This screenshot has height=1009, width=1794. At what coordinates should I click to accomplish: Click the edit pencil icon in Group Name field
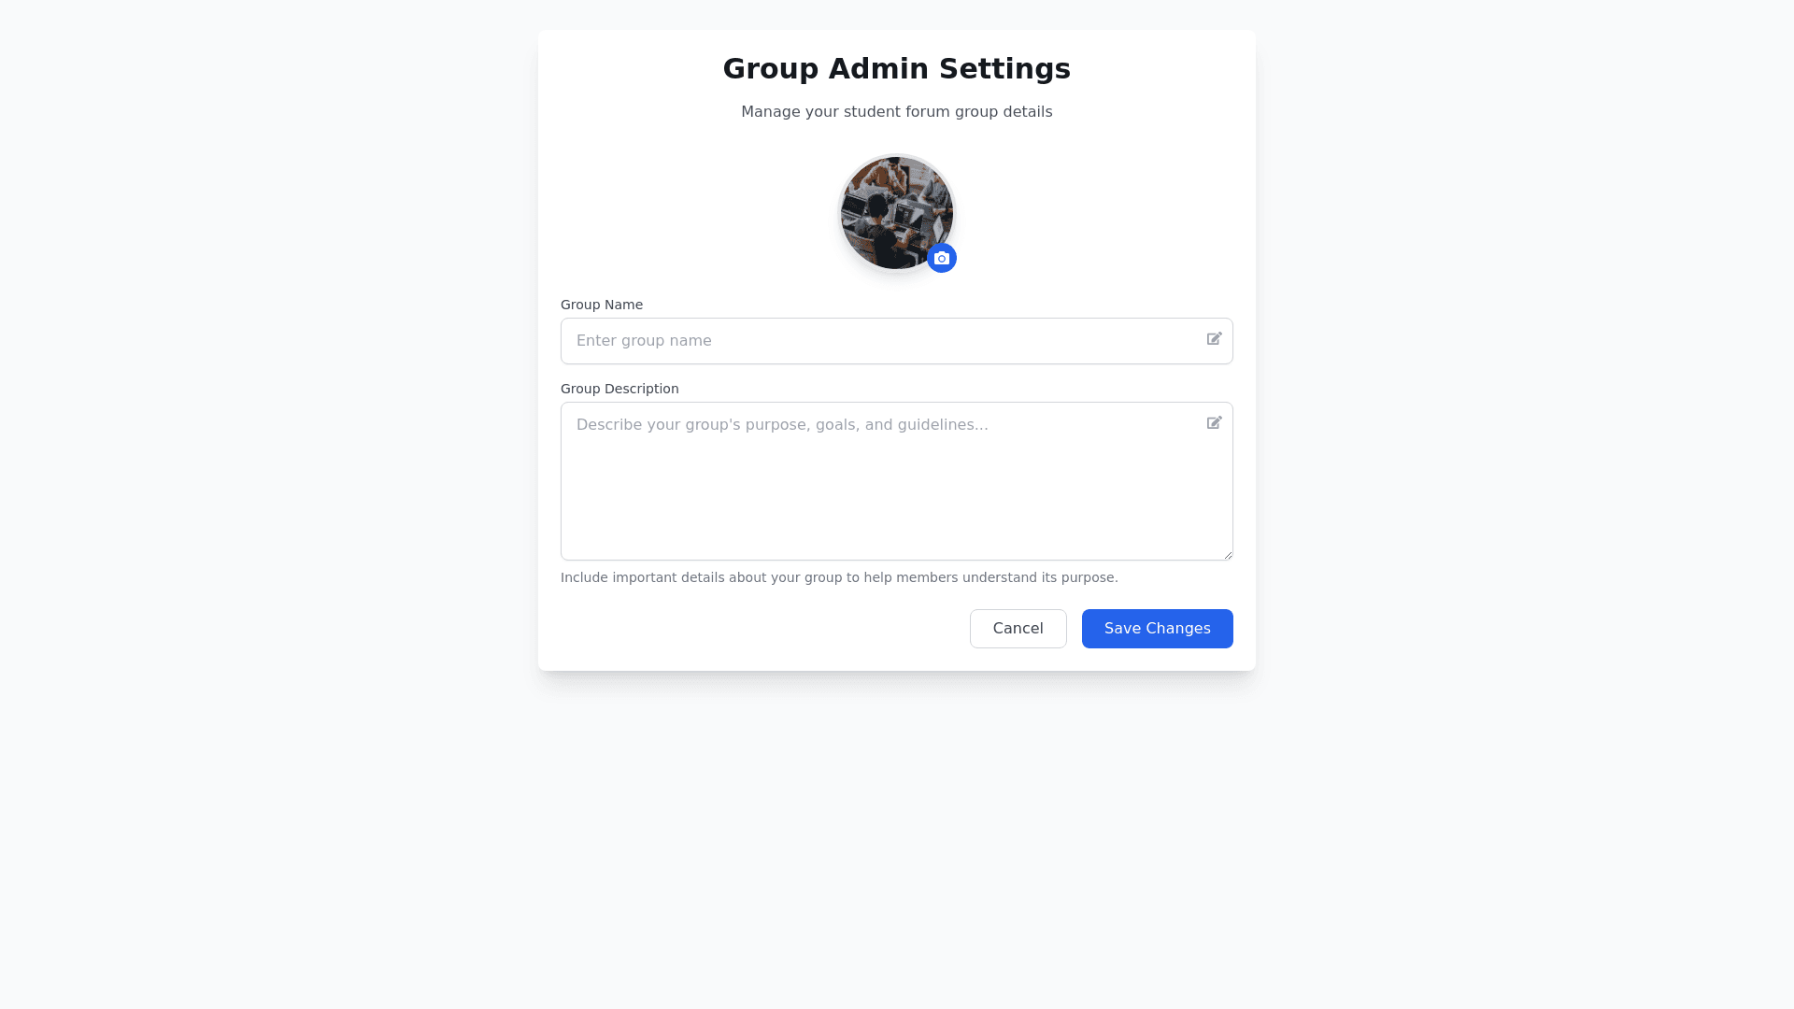(x=1214, y=339)
